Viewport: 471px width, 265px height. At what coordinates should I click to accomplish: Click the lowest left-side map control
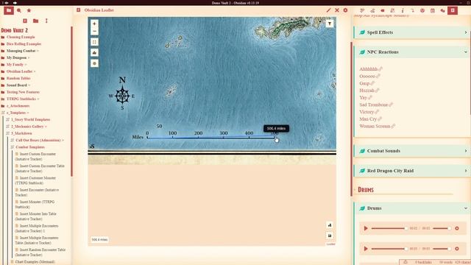tap(94, 63)
